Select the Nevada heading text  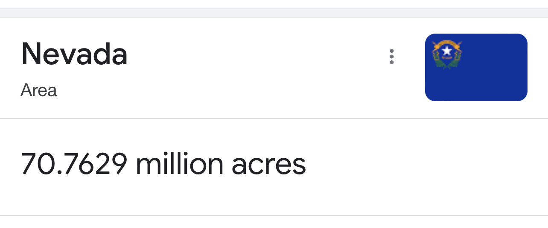tap(74, 54)
